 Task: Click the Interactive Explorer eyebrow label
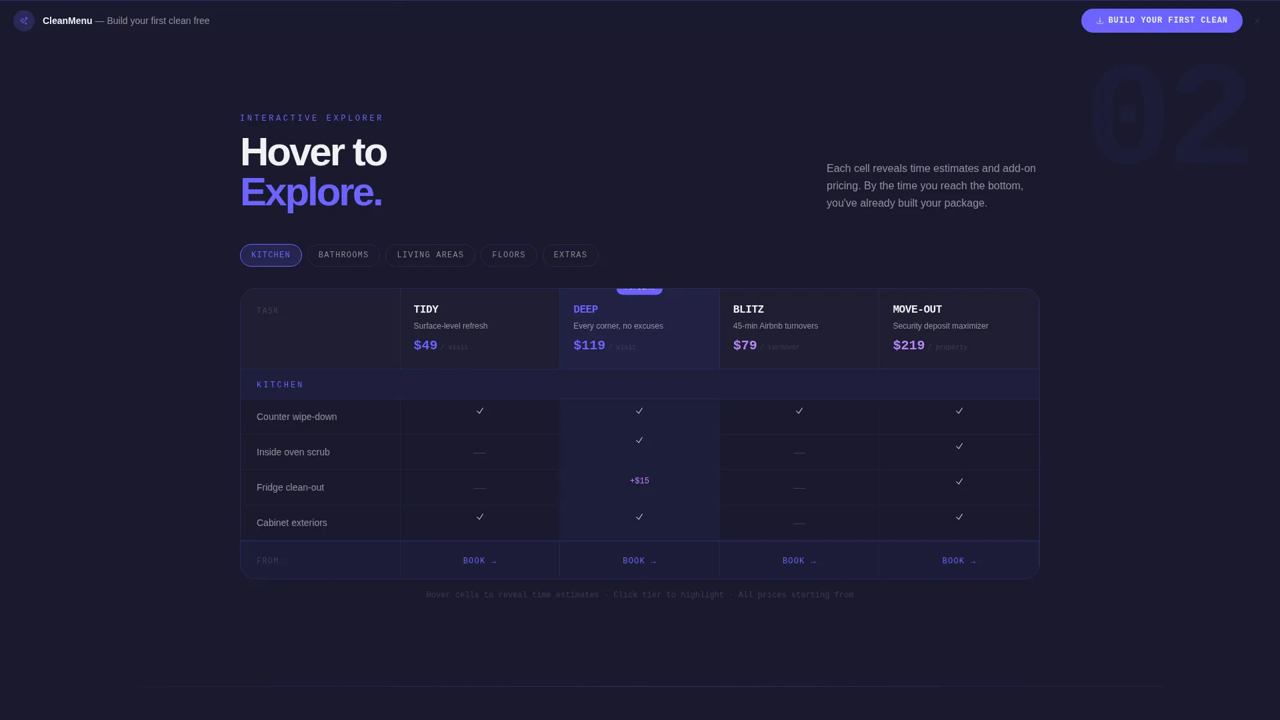311,119
